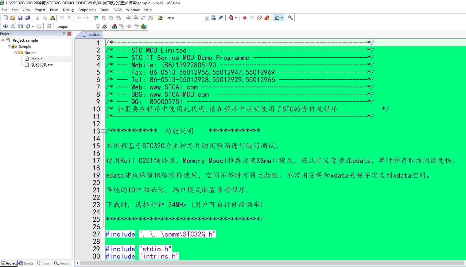Click the Batch Build layered icon
This screenshot has height=267, width=466.
(x=28, y=26)
